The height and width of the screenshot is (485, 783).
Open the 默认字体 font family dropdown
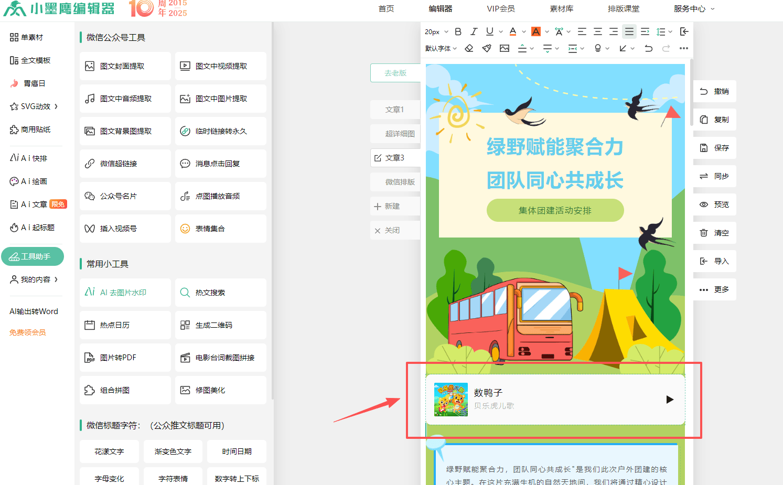tap(441, 48)
